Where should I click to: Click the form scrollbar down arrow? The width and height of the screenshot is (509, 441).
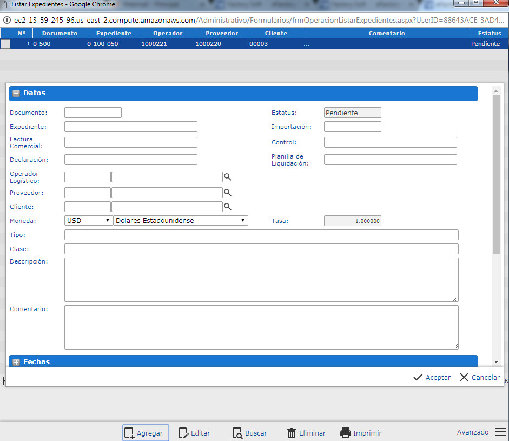(x=496, y=362)
